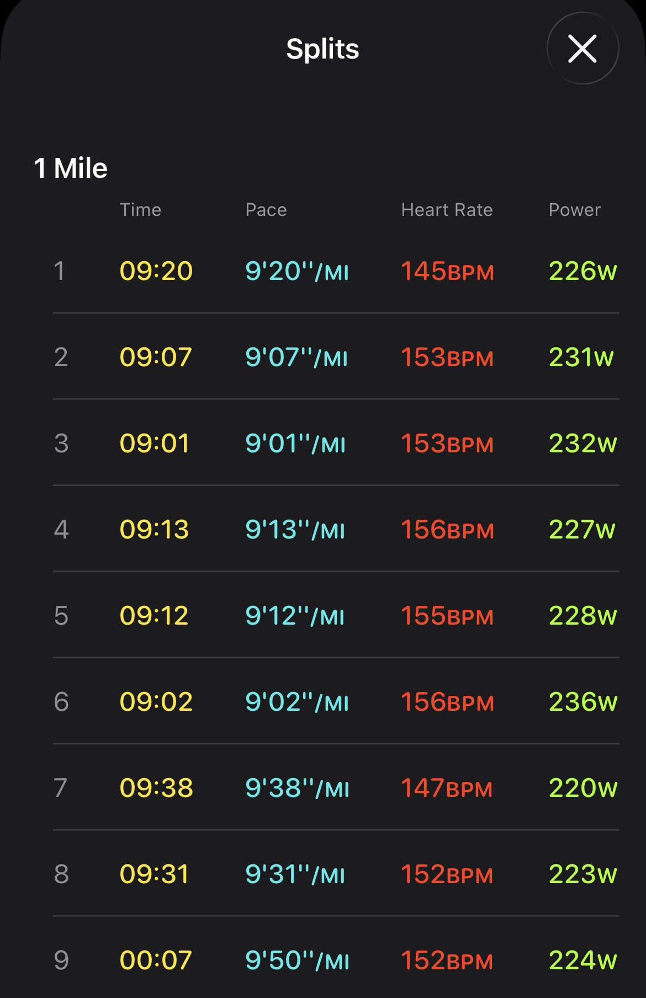Tap the 145BPM heart rate in split 1
The width and height of the screenshot is (646, 998).
tap(447, 271)
